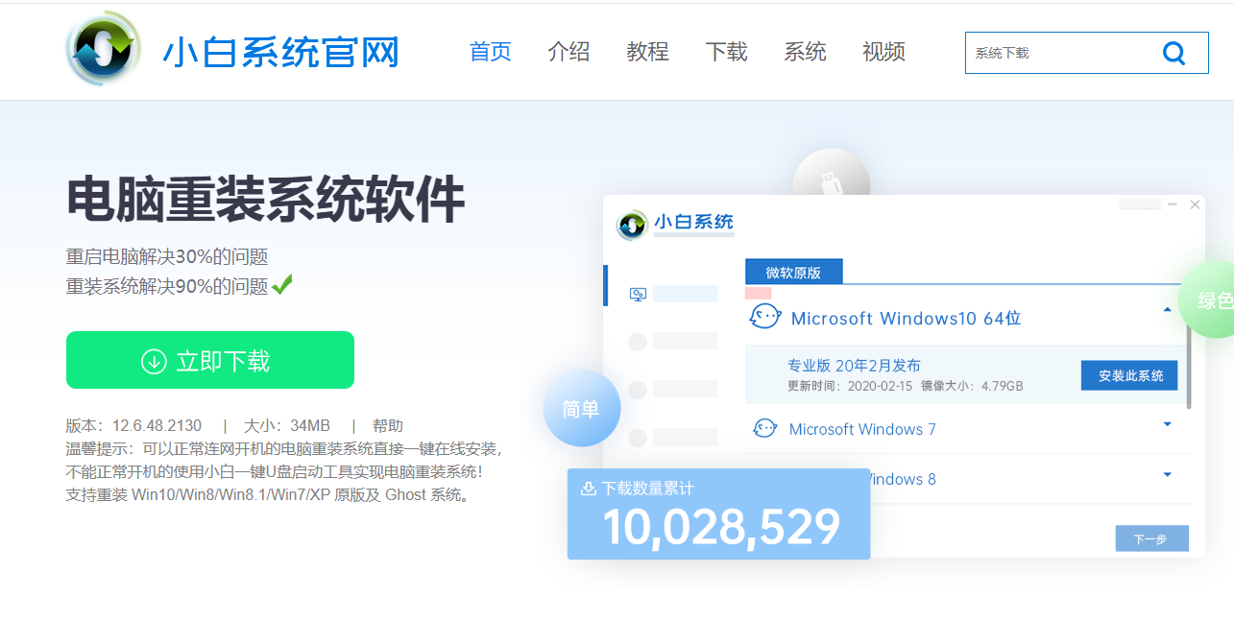1234x622 pixels.
Task: Open the 帮助 link
Action: (389, 425)
